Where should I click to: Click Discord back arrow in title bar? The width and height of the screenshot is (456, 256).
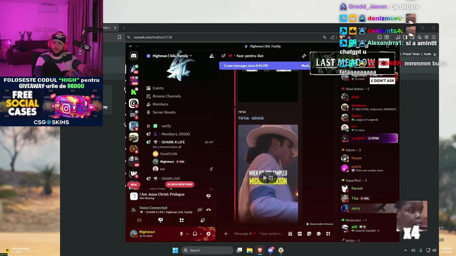coord(131,46)
